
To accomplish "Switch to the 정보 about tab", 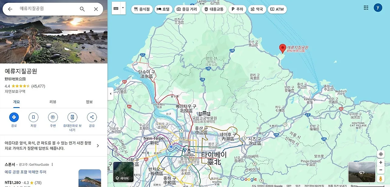I will tap(89, 102).
